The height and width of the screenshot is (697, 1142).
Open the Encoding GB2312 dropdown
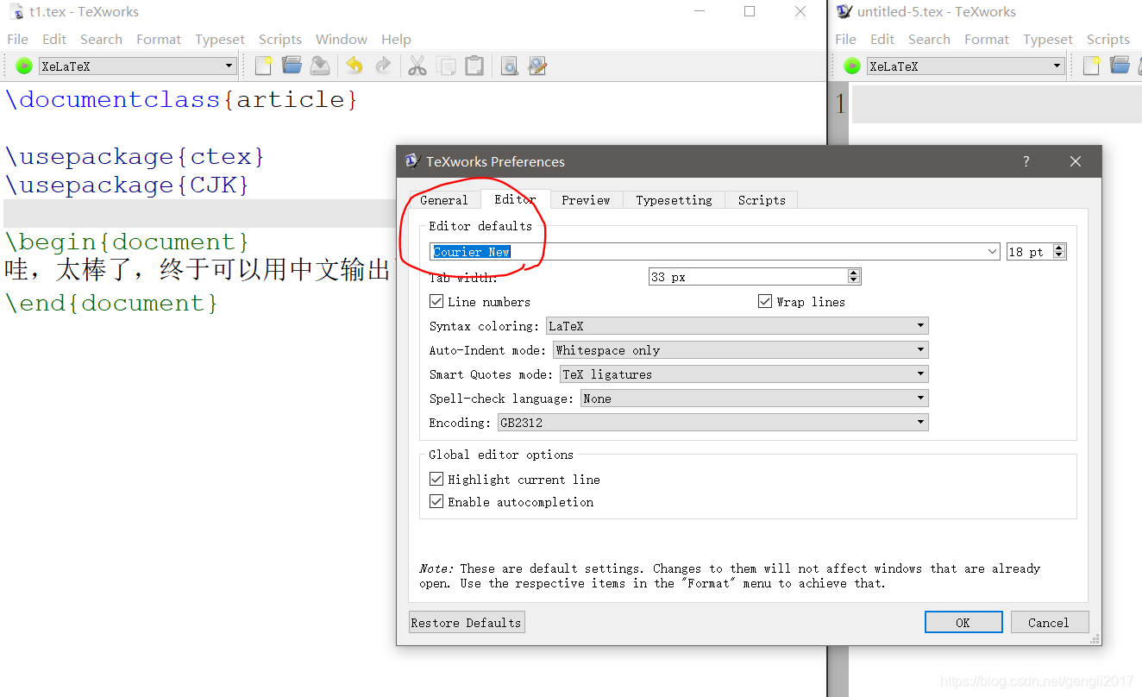click(712, 423)
